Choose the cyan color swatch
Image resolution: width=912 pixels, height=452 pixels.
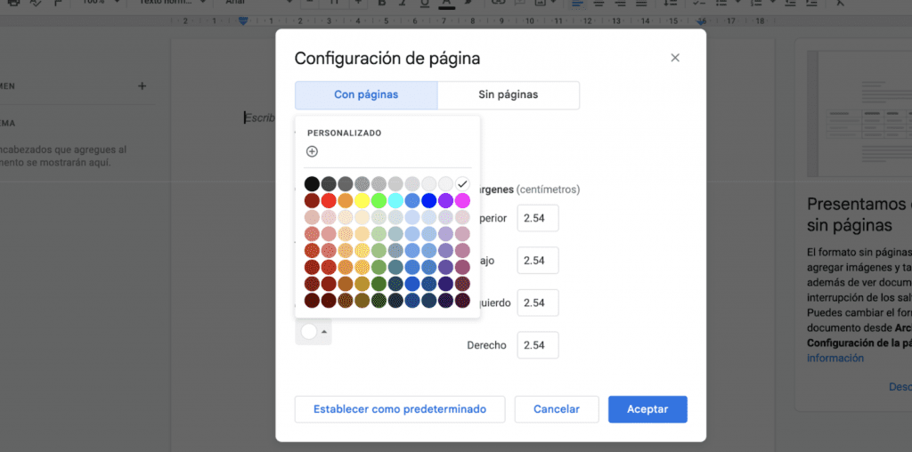(395, 200)
